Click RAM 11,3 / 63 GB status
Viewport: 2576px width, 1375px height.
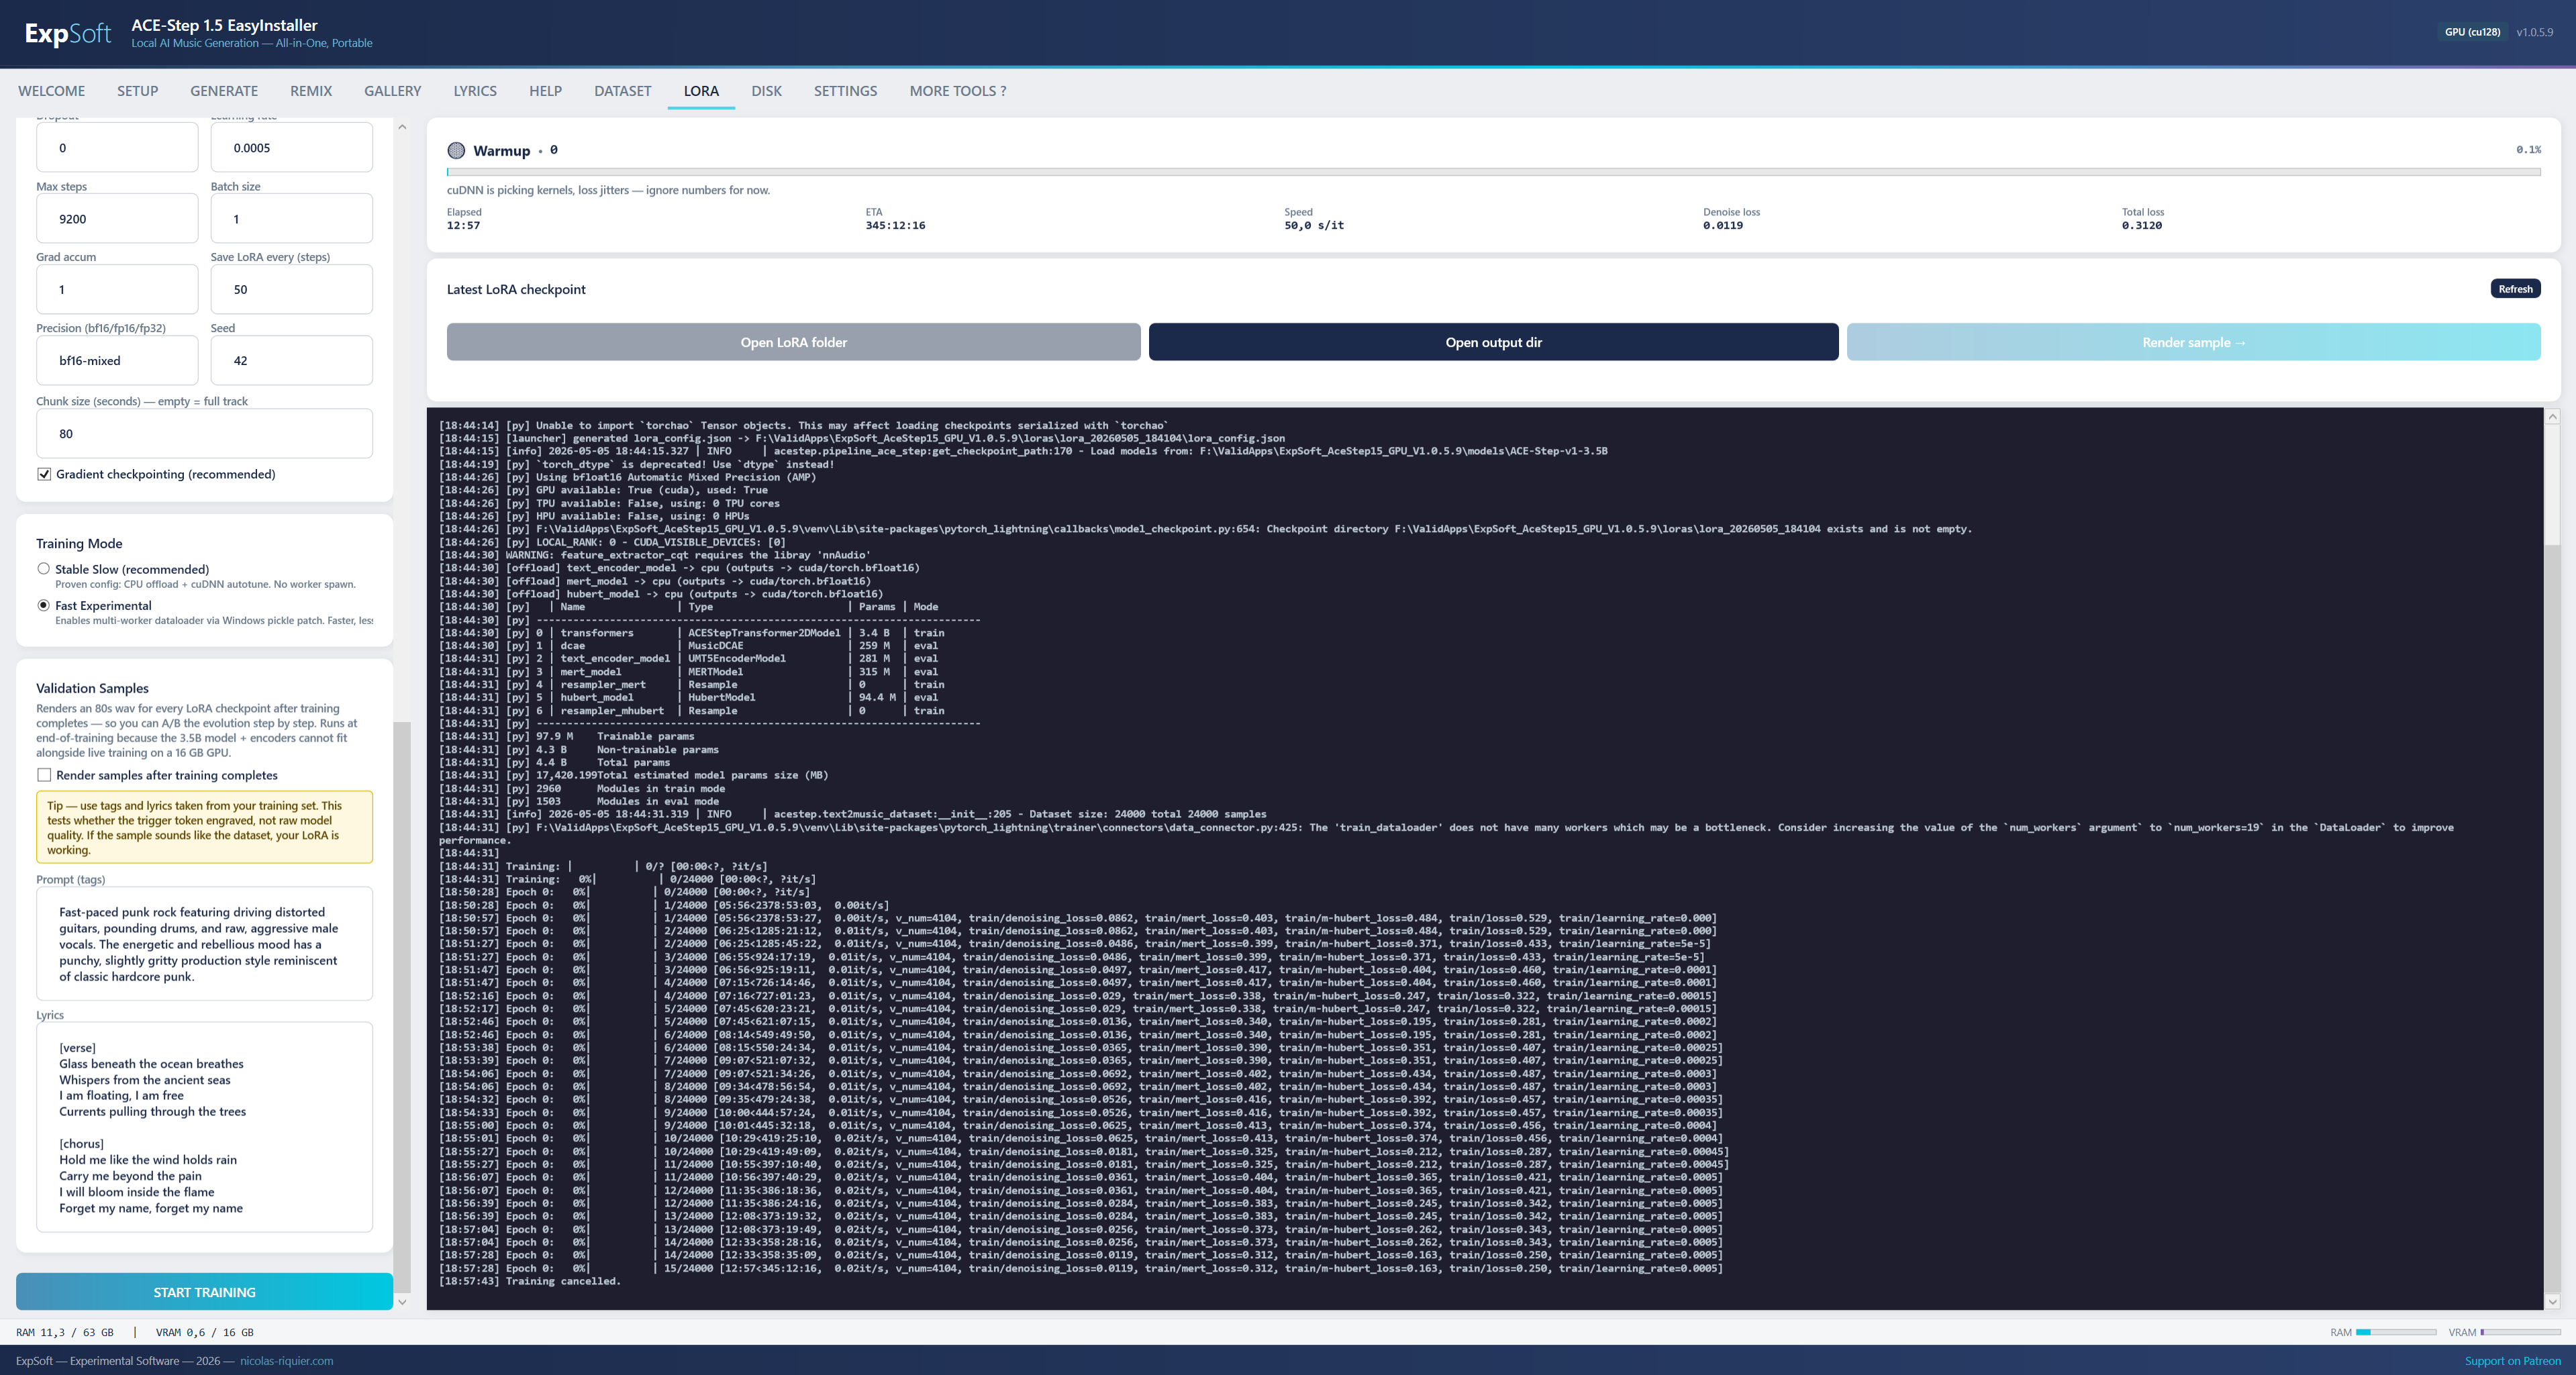(65, 1332)
